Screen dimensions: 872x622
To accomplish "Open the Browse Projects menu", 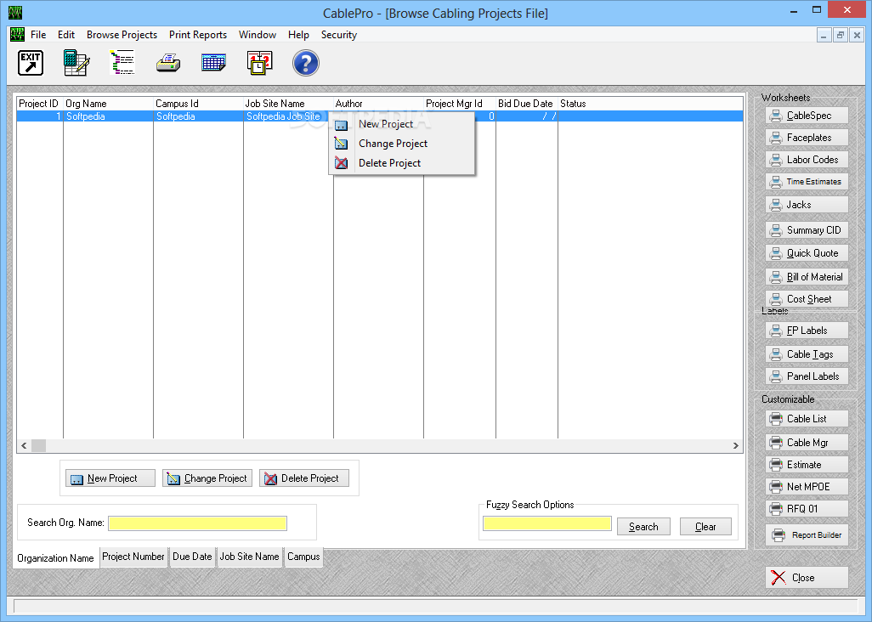I will click(122, 35).
